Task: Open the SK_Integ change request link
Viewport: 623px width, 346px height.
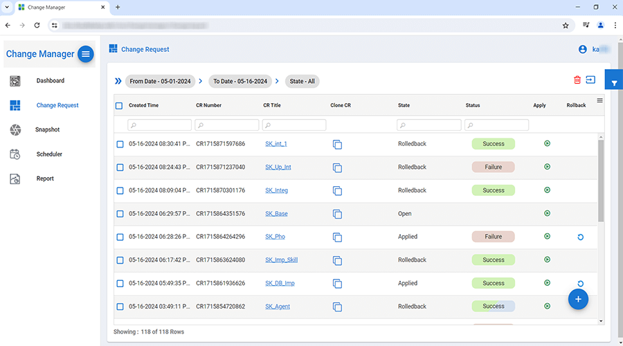Action: (x=276, y=190)
